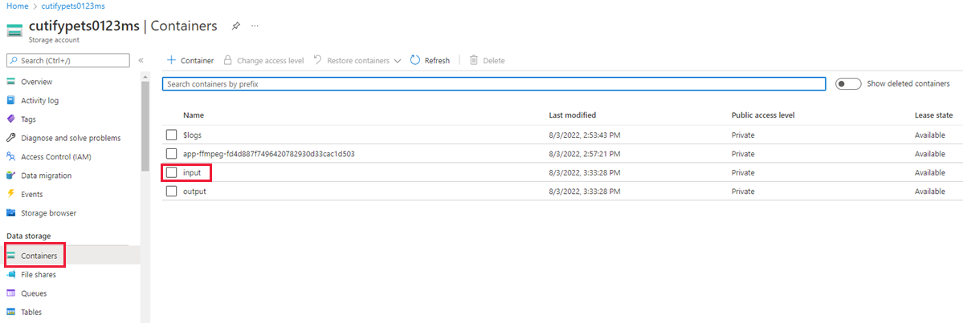Open the input container
This screenshot has height=323, width=963.
192,173
